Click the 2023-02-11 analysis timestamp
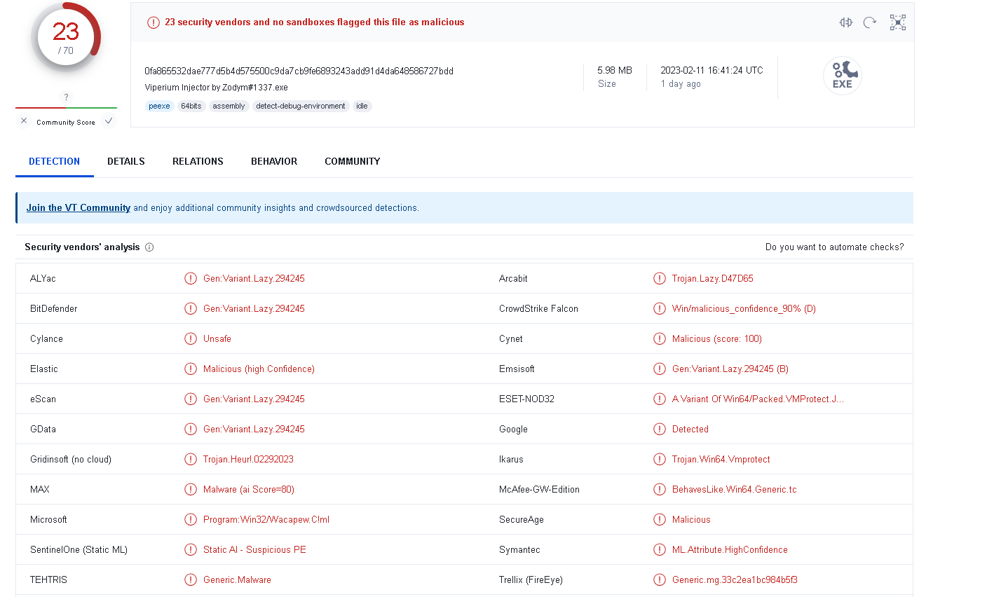 [712, 70]
